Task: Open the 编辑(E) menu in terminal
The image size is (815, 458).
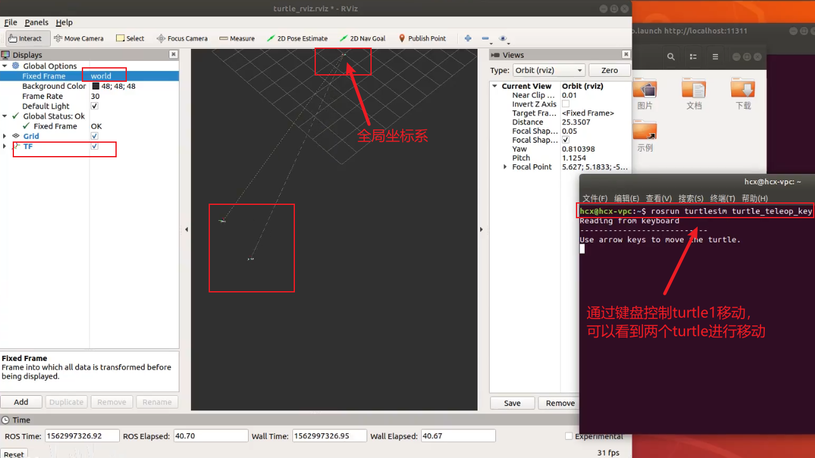Action: [x=627, y=199]
